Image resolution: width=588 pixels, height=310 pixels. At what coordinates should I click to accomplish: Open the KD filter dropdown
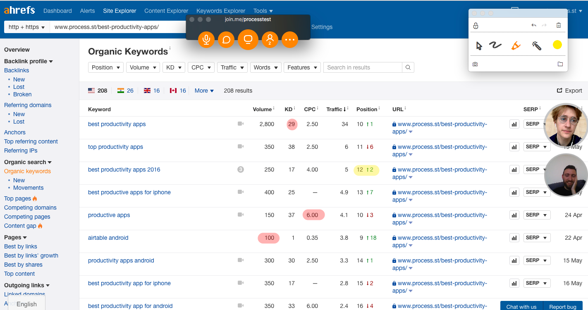tap(174, 67)
